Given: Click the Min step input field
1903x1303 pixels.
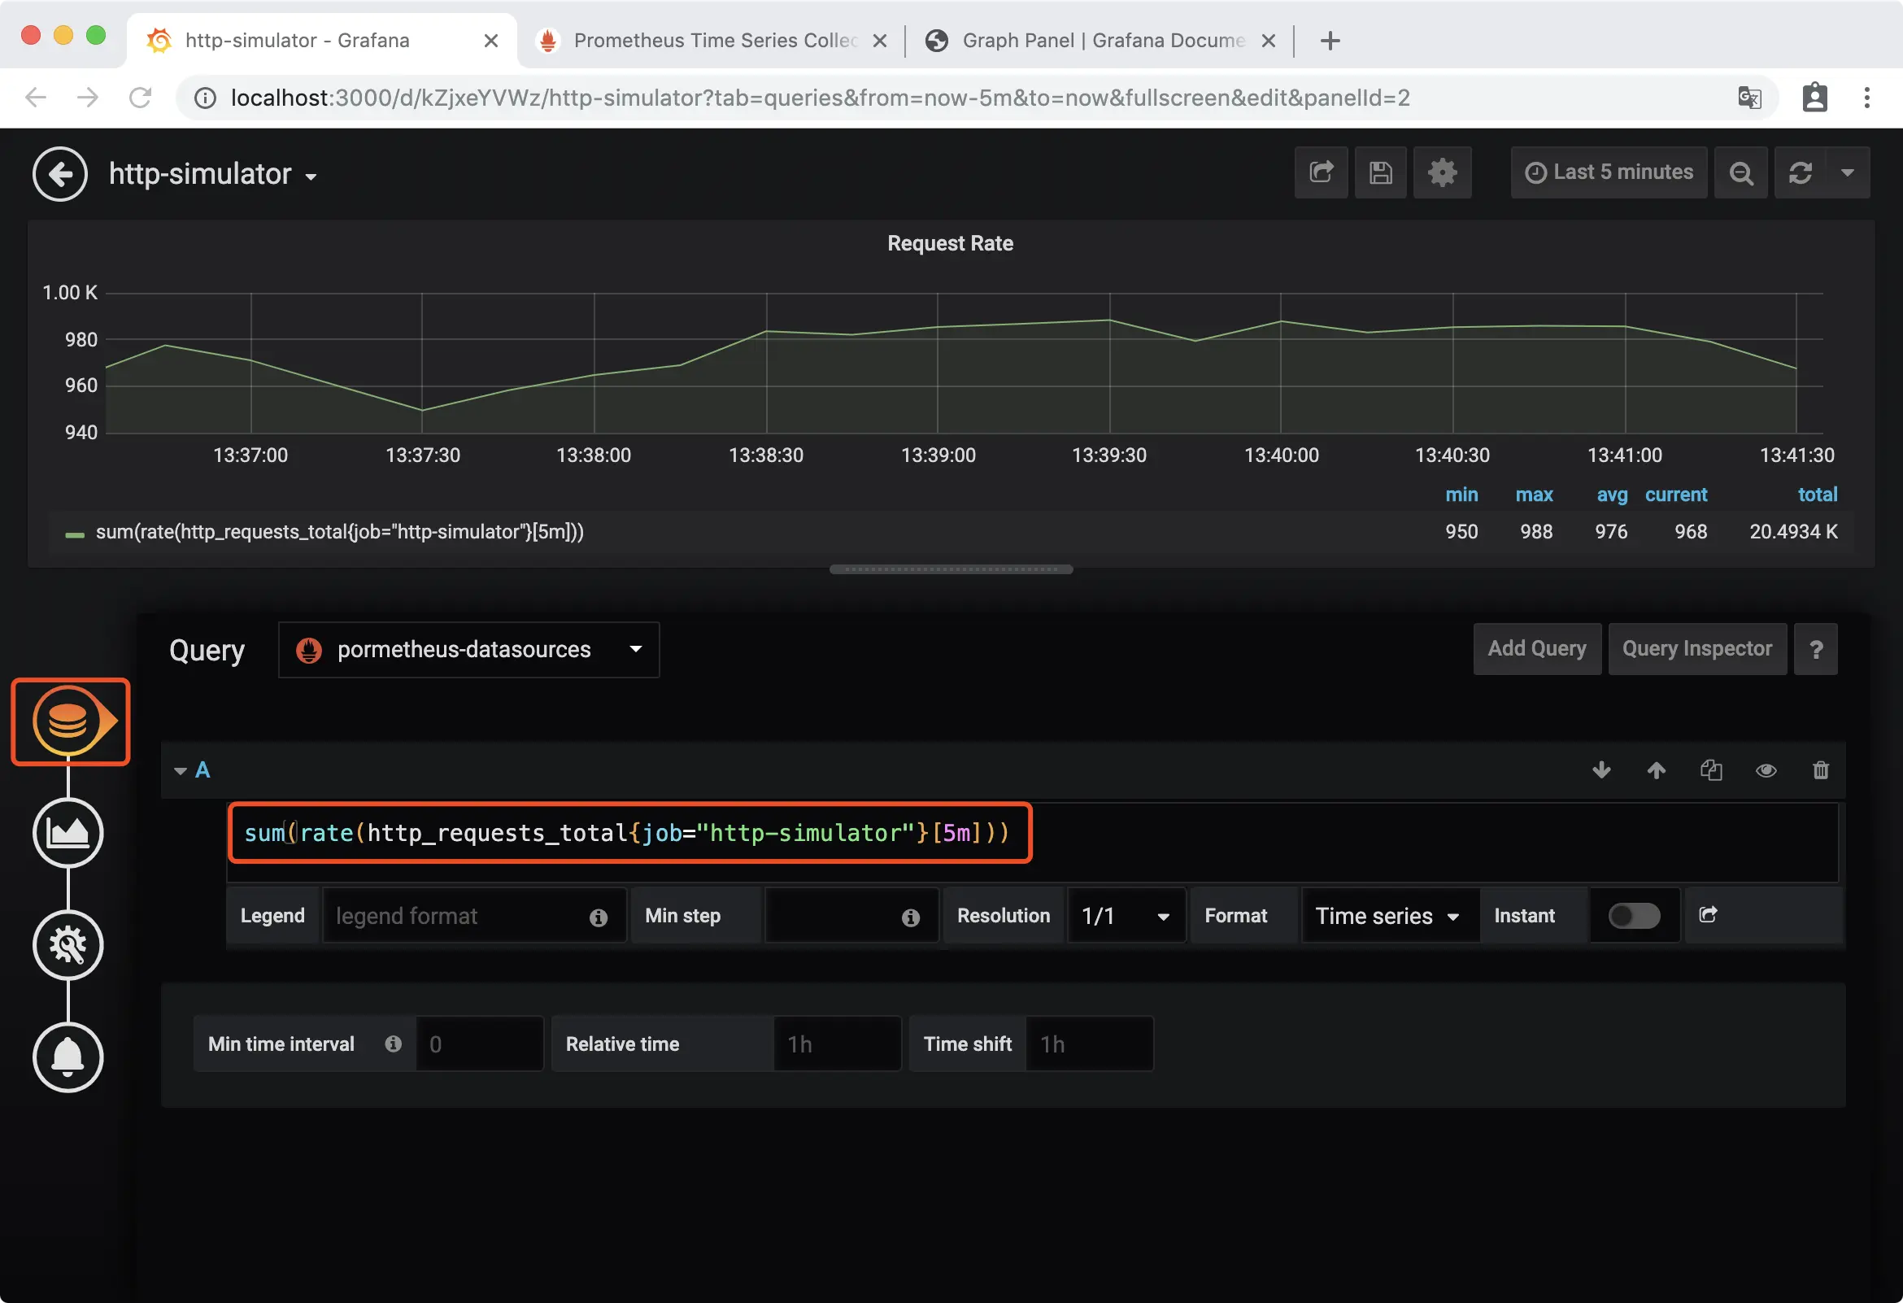Looking at the screenshot, I should pos(851,916).
